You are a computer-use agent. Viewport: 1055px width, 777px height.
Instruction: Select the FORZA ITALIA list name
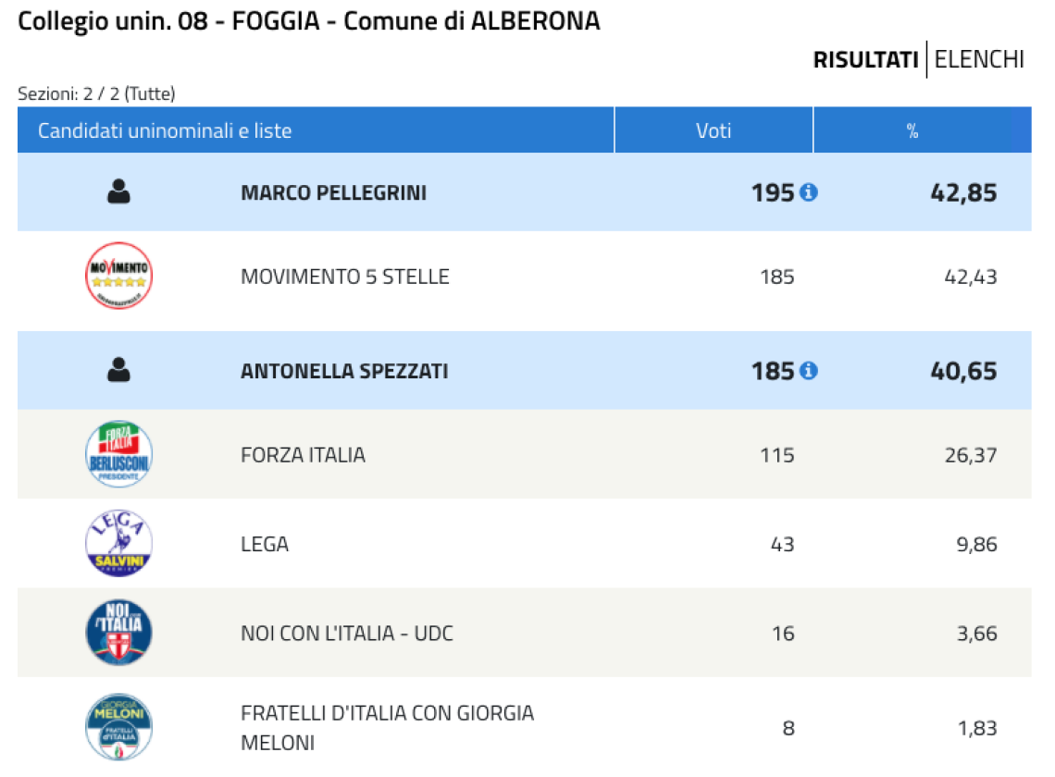tap(304, 455)
